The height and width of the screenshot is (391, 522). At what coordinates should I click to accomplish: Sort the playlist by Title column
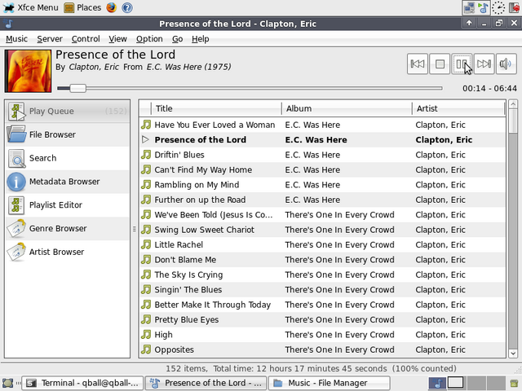point(216,108)
